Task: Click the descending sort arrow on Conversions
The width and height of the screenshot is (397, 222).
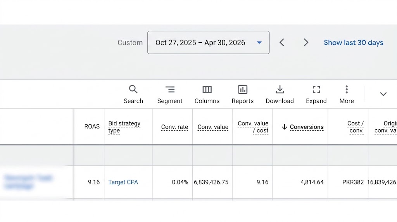Action: tap(284, 127)
